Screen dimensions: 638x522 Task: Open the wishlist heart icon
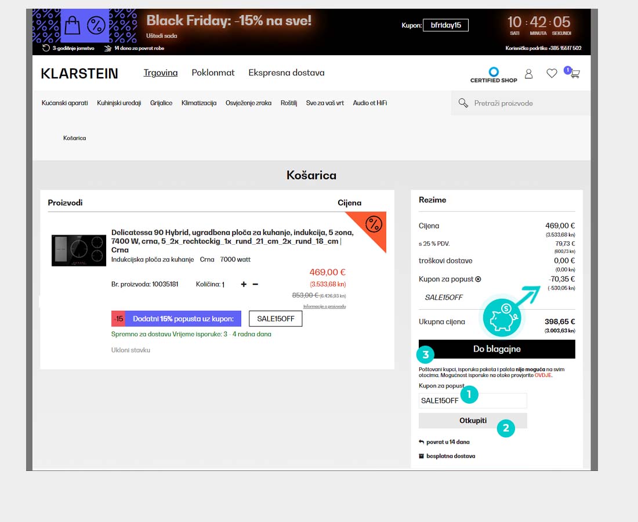552,73
